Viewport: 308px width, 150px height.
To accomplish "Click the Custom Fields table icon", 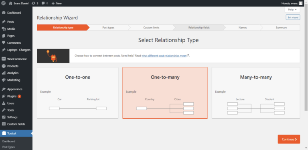I will (4, 124).
